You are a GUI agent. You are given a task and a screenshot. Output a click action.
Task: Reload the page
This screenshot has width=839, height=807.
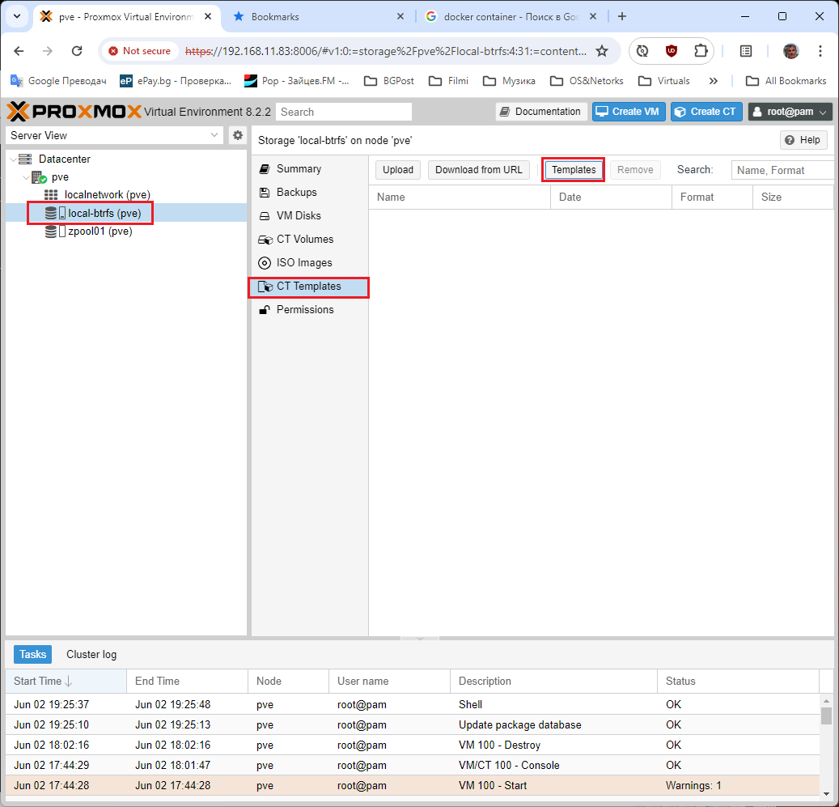(x=77, y=51)
